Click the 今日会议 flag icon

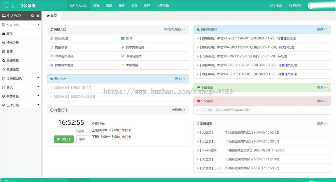tap(198, 88)
